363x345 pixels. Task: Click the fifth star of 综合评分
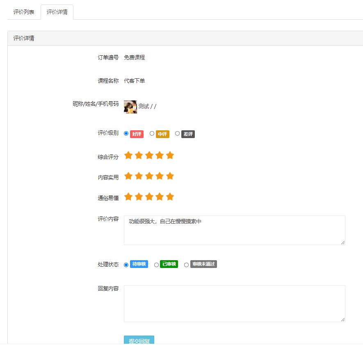(170, 155)
